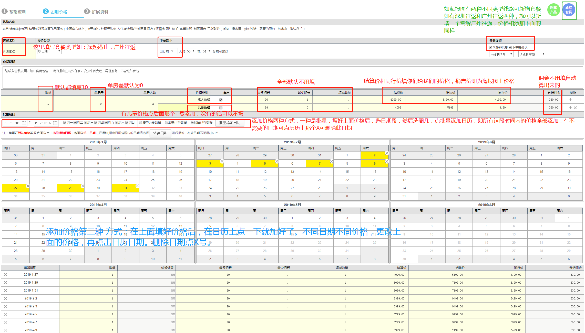Viewport: 585px width, 333px height.
Task: Remove January 27 from calendar via X
Action: (x=28, y=186)
